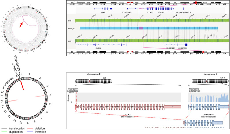
Task: Click chromosome label 10 on the lower circos plot
Action: 21,122
